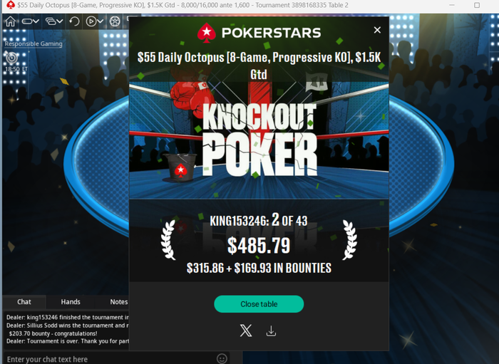
Task: Open the table layout dropdown
Action: pyautogui.click(x=30, y=21)
